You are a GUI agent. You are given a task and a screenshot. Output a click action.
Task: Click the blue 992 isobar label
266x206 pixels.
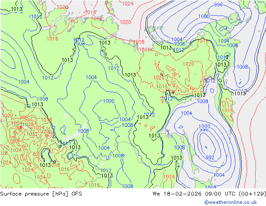[210, 157]
